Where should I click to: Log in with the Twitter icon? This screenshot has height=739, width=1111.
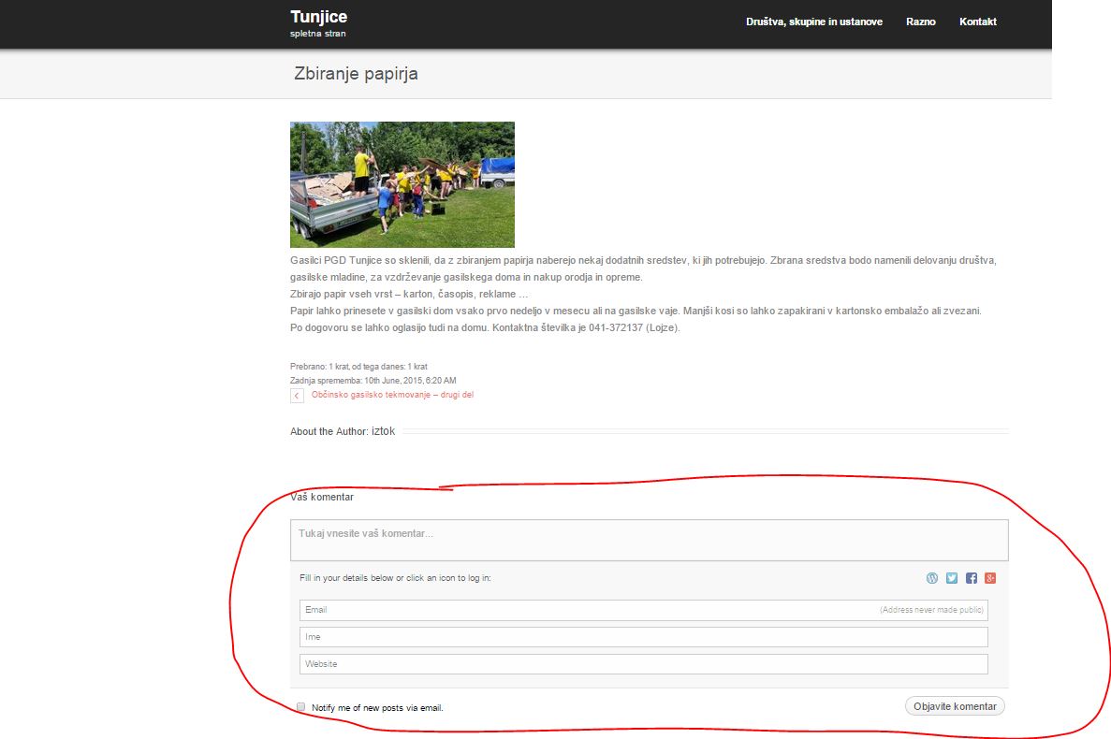pos(952,578)
